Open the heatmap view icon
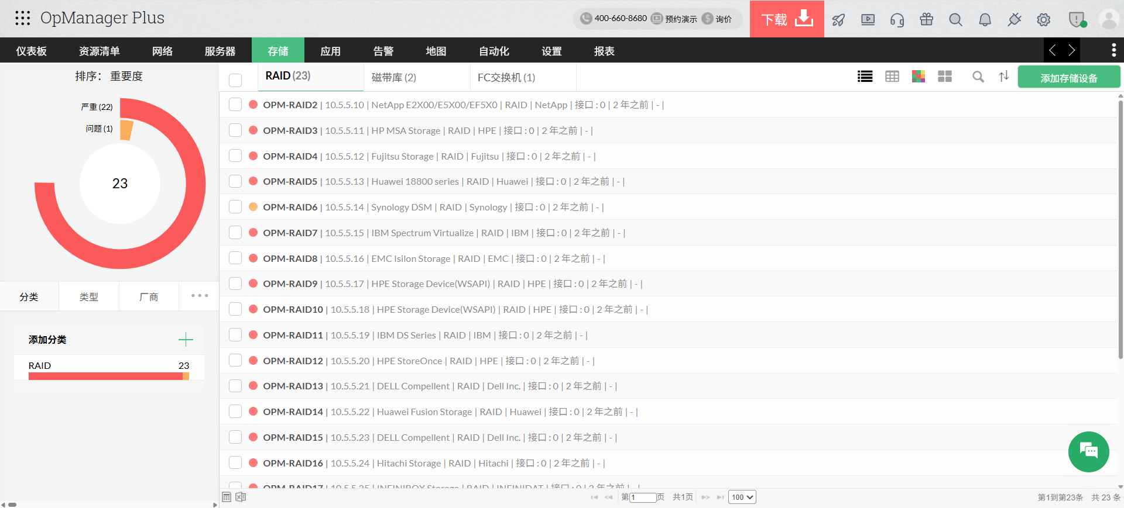Image resolution: width=1124 pixels, height=508 pixels. coord(918,77)
